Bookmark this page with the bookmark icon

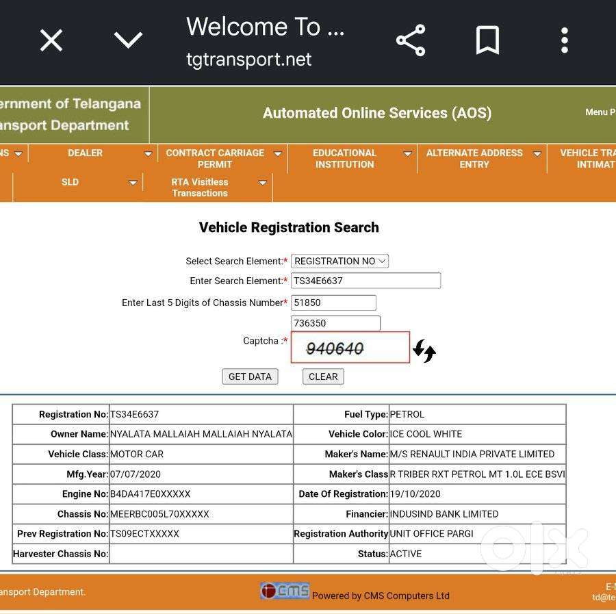[x=487, y=40]
